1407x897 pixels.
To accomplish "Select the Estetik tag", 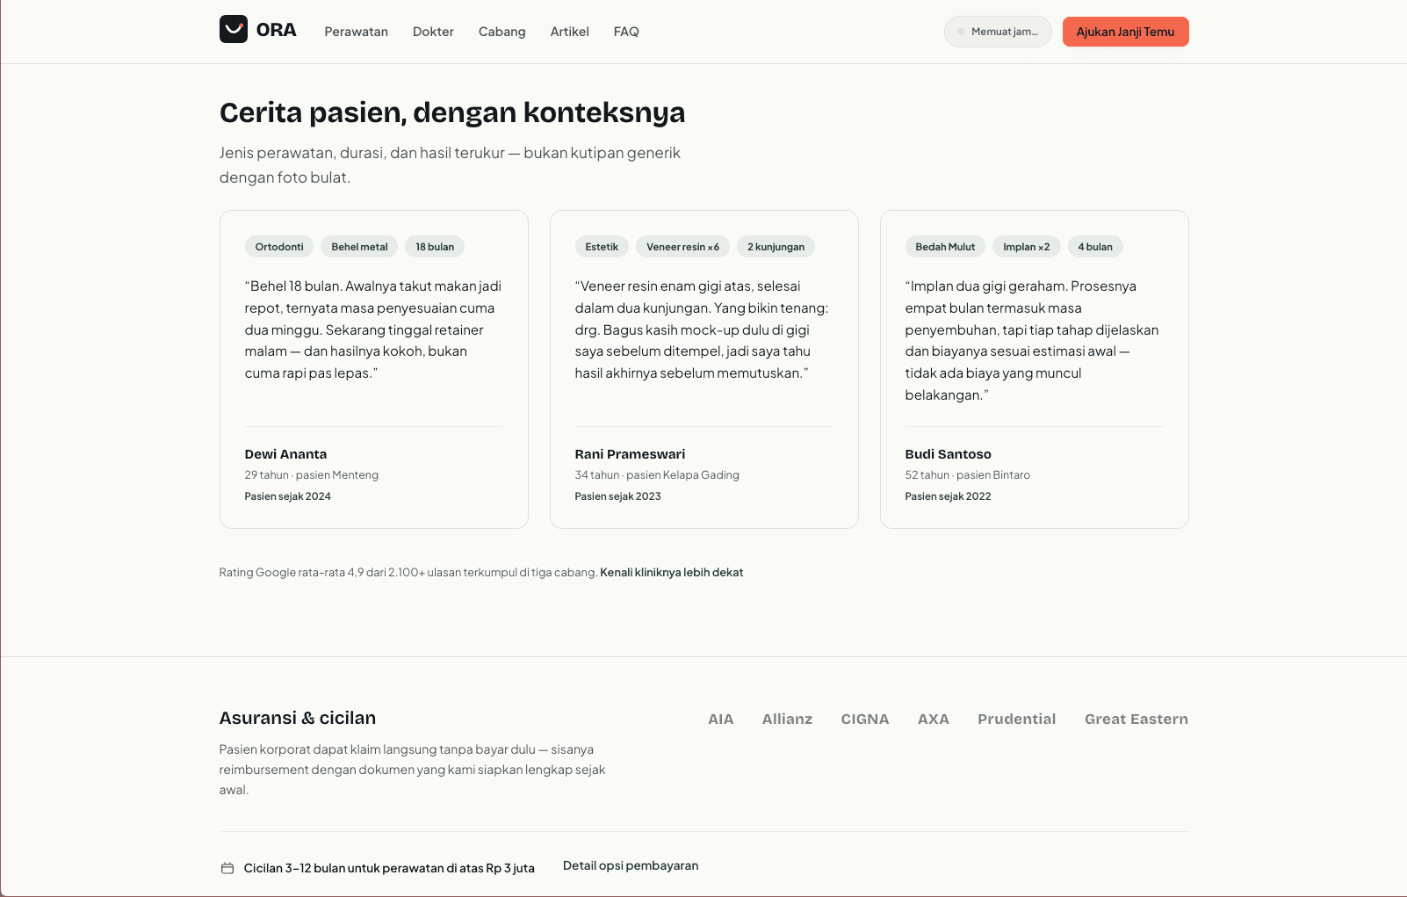I will [602, 247].
